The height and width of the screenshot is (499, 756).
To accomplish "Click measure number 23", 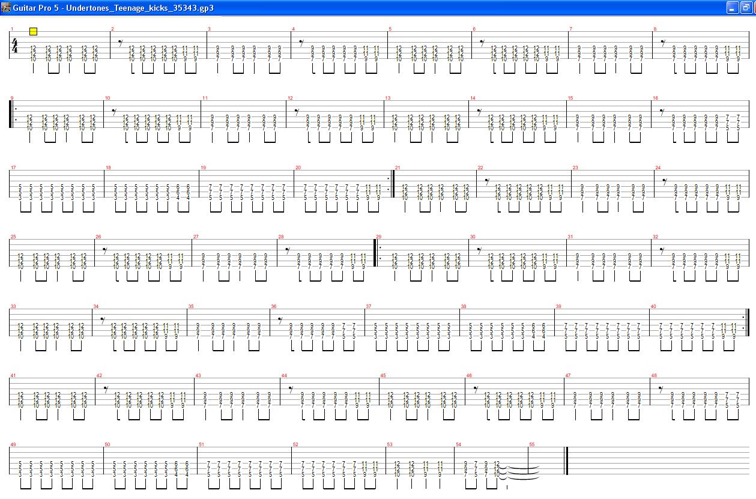I will [x=575, y=168].
